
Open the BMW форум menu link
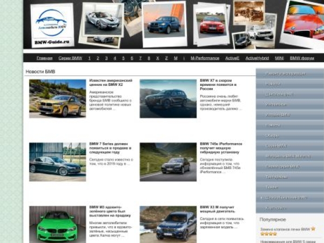pos(302,58)
